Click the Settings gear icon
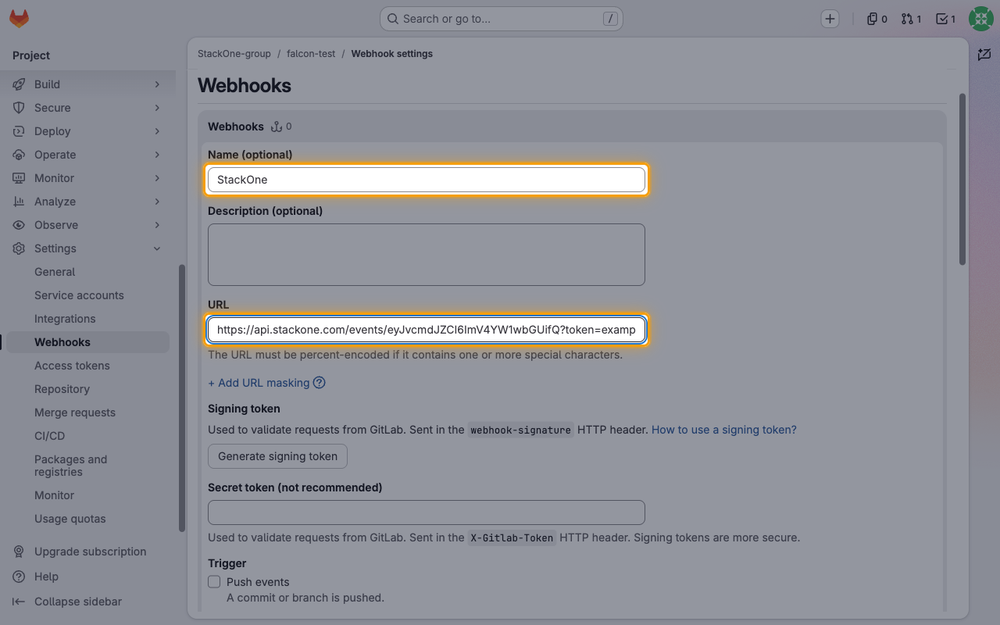Image resolution: width=1000 pixels, height=625 pixels. tap(19, 248)
